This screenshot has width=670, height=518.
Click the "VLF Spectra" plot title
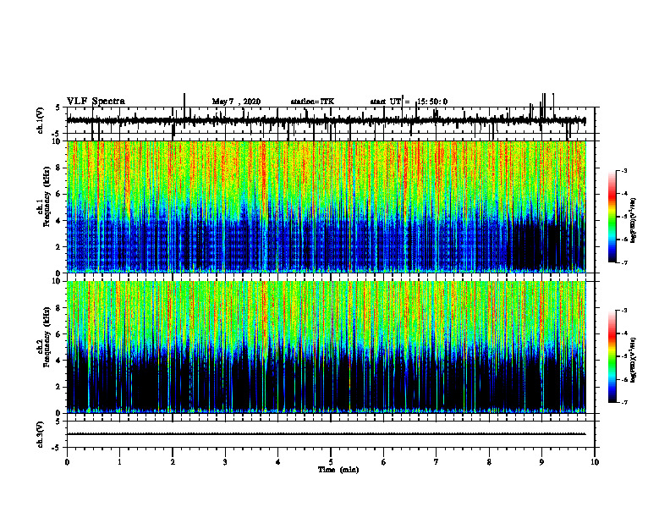pos(96,102)
